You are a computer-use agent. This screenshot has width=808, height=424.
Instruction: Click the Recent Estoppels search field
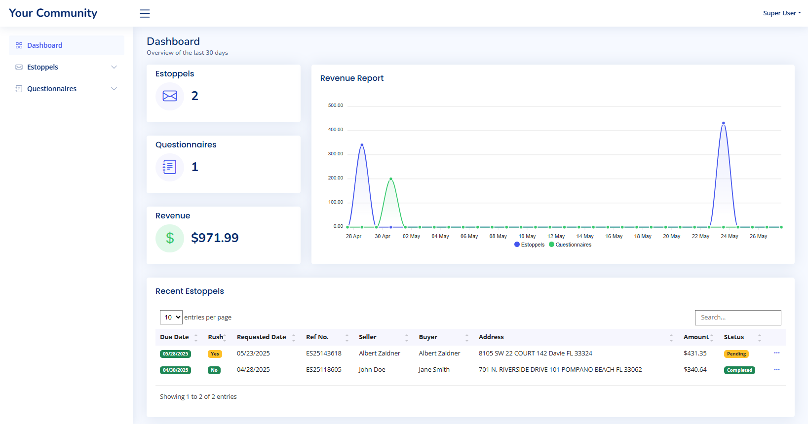(x=737, y=318)
